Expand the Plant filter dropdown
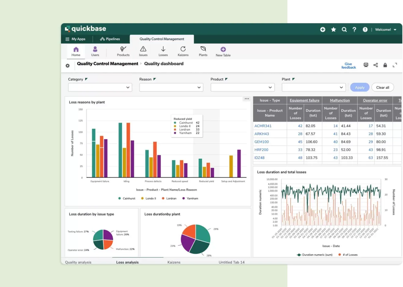This screenshot has height=287, width=403. [314, 87]
